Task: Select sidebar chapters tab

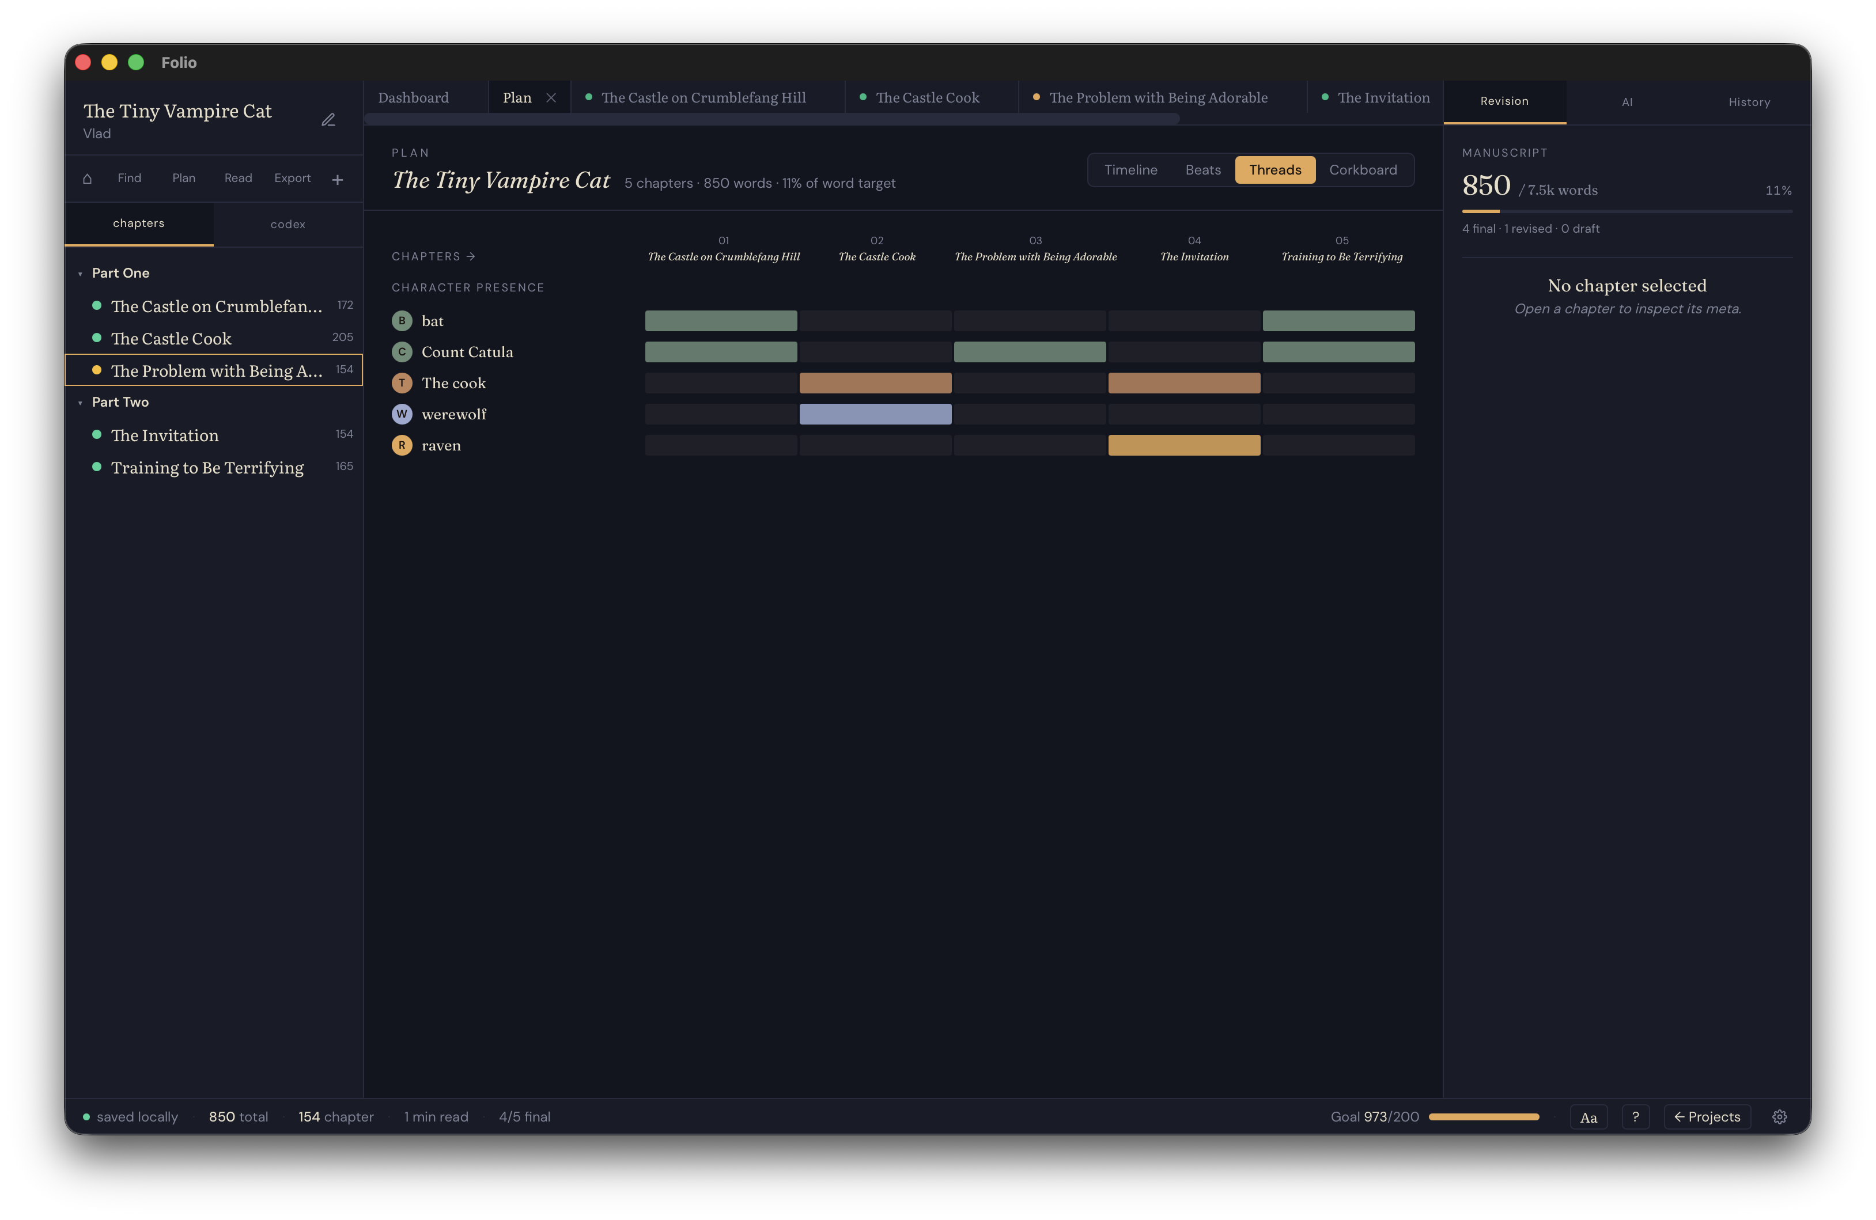Action: [139, 224]
